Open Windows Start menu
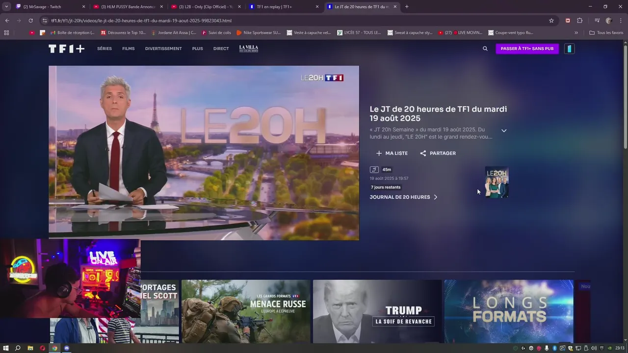The image size is (628, 353). pos(6,348)
